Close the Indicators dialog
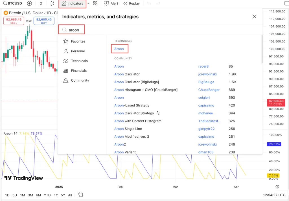Viewport: 289px width, 201px height. coord(254,17)
